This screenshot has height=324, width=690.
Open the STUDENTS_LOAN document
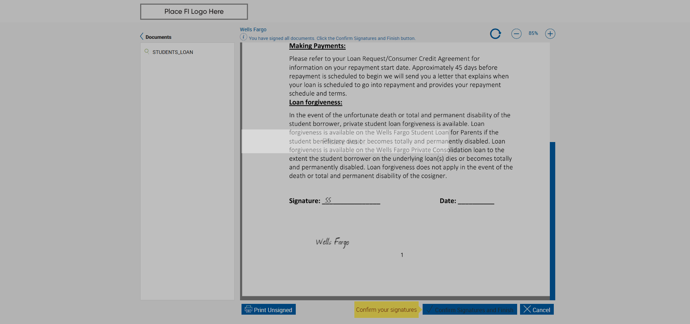(172, 52)
